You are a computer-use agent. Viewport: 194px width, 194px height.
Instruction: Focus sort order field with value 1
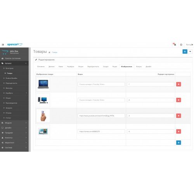[x=151, y=84]
